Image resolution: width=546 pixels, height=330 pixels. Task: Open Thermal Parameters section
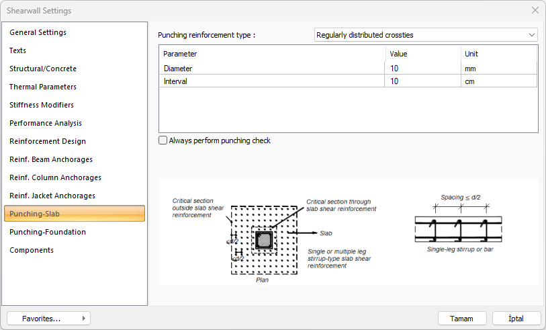click(43, 87)
